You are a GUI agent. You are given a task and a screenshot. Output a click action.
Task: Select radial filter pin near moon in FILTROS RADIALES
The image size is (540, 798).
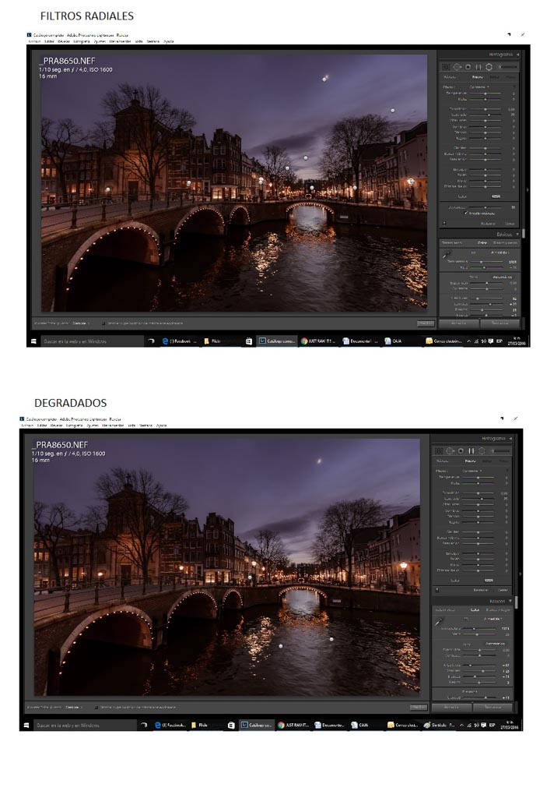[x=325, y=77]
